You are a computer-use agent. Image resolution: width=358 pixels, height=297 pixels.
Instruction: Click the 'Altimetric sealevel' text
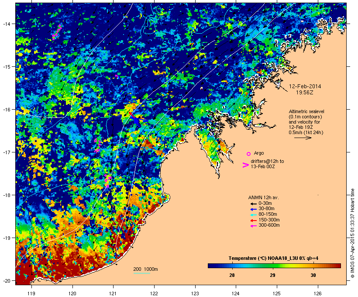coord(306,111)
